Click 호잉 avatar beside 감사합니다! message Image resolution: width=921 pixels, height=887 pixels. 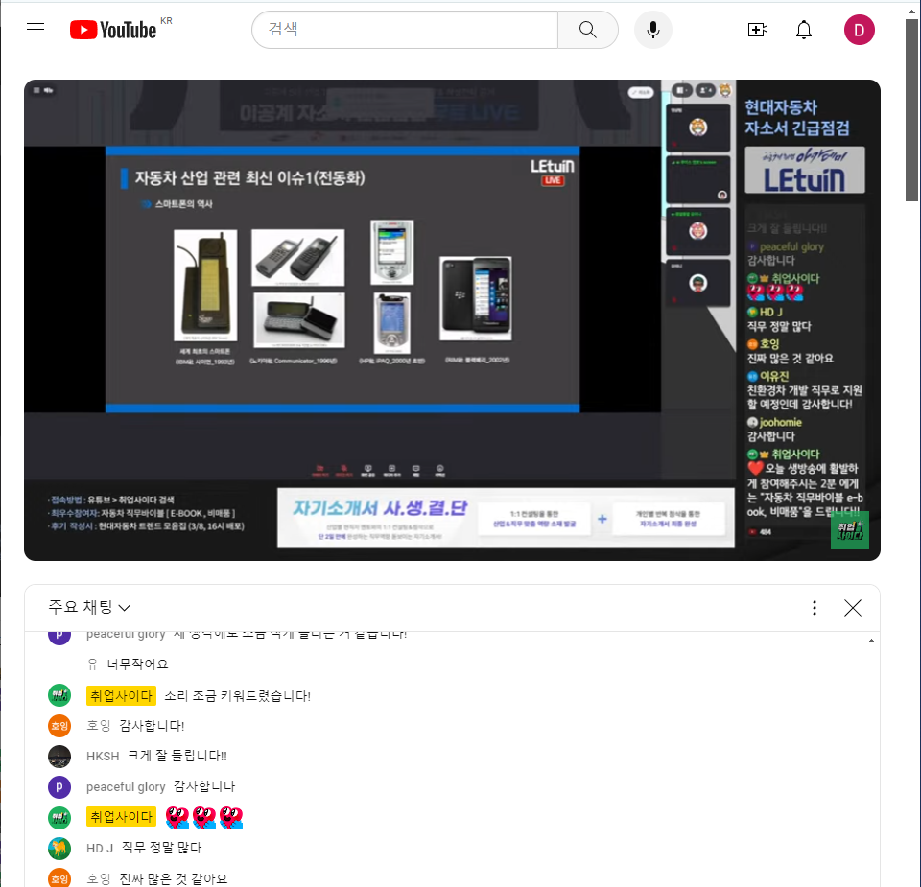(59, 726)
